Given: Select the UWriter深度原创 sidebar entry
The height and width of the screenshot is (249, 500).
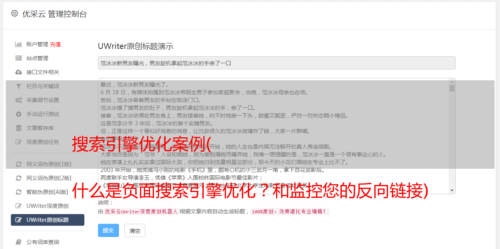Looking at the screenshot, I should 47,206.
